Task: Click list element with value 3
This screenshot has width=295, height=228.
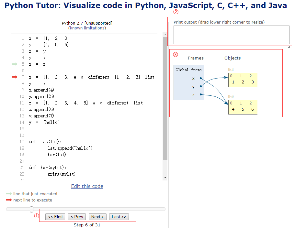Action: (253, 80)
